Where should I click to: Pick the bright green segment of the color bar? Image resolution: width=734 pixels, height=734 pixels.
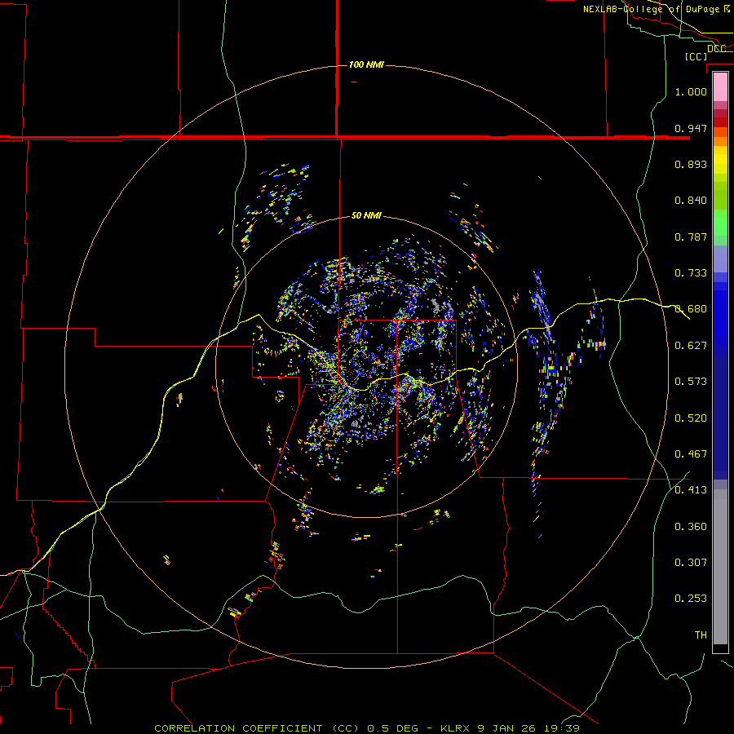tap(720, 223)
